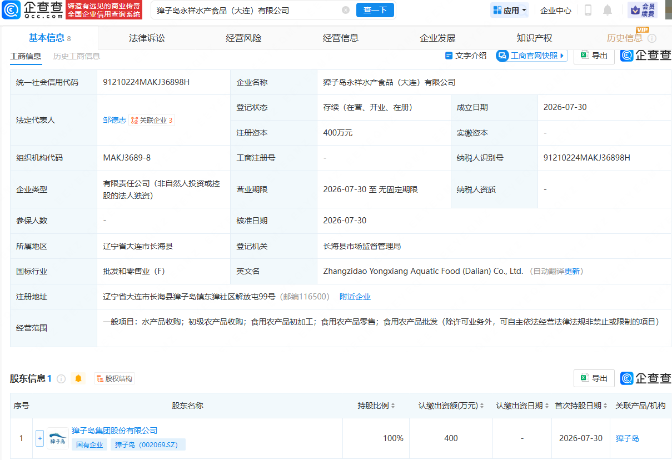Select credit code 91210224MAKJ36898H text
The height and width of the screenshot is (460, 672).
(146, 82)
